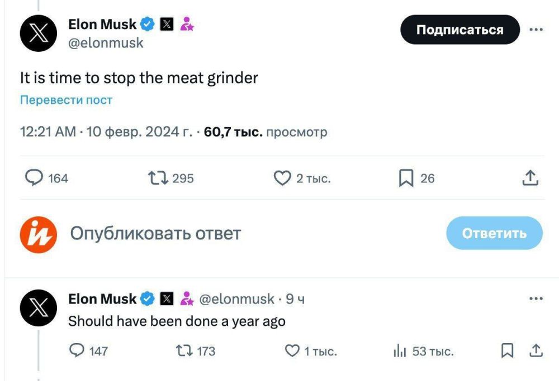This screenshot has width=559, height=381.
Task: Bookmark the reply tweet
Action: click(x=508, y=351)
